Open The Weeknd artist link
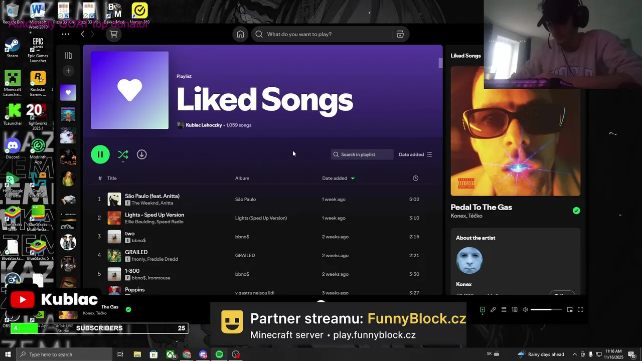 click(x=144, y=203)
